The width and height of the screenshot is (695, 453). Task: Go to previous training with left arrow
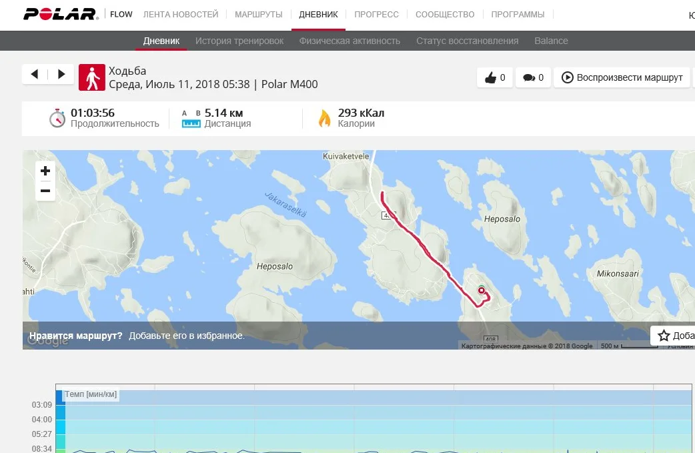click(35, 74)
